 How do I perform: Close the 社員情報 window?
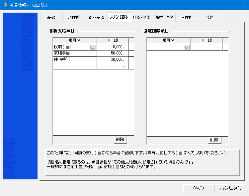tap(244, 5)
